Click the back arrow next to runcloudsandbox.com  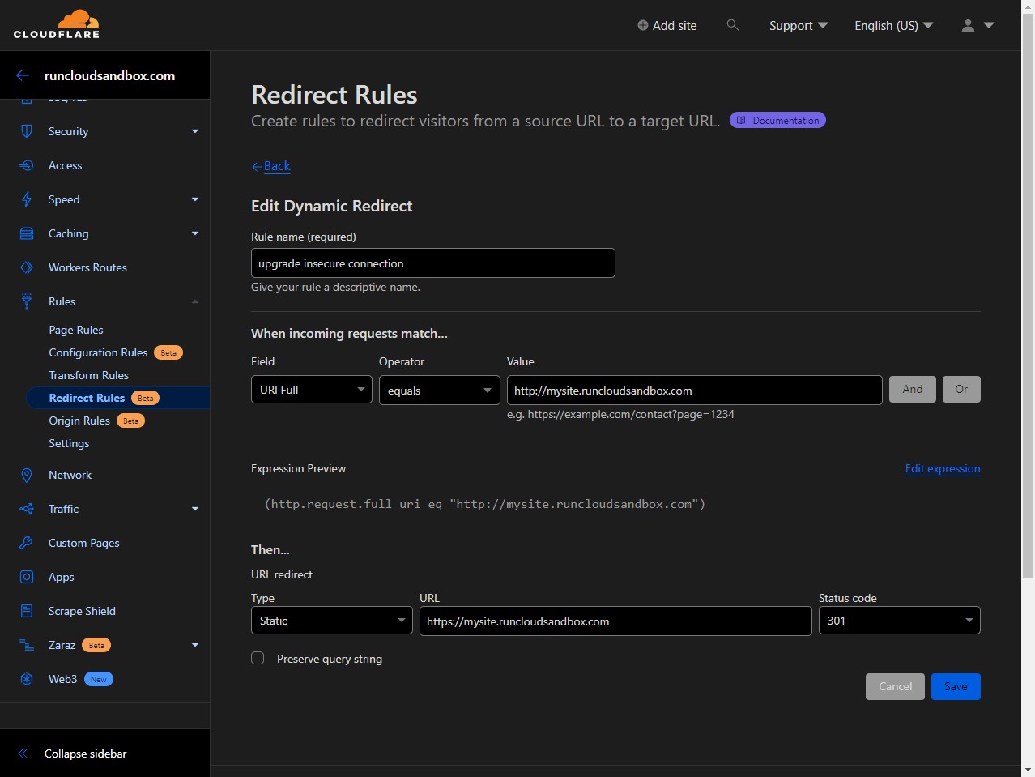point(23,75)
